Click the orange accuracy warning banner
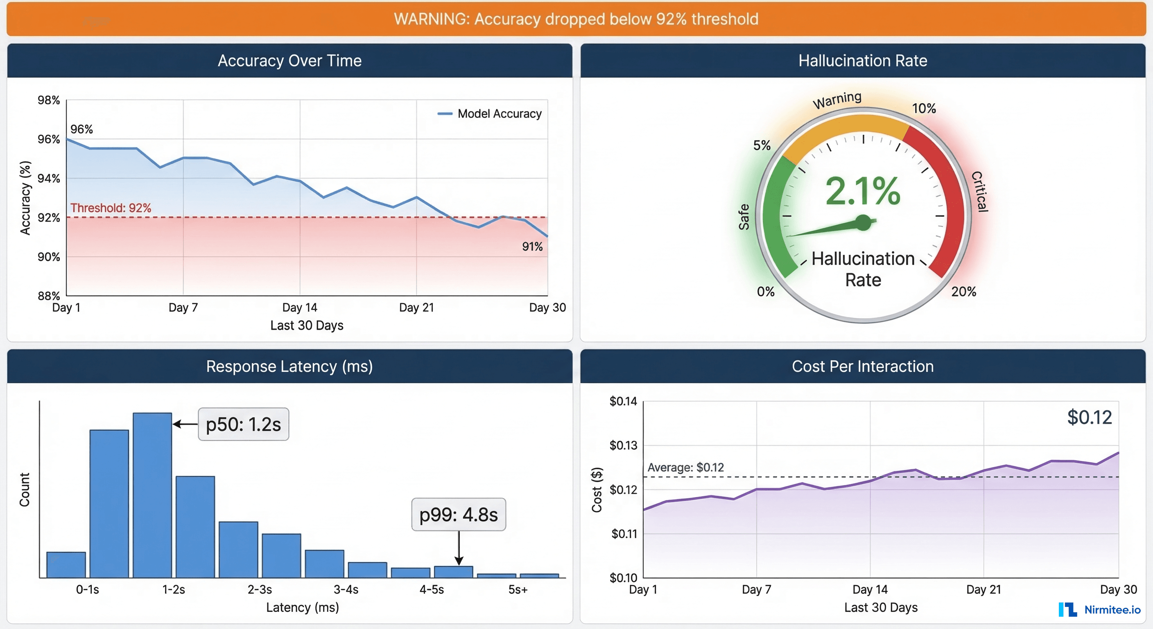 (x=576, y=19)
